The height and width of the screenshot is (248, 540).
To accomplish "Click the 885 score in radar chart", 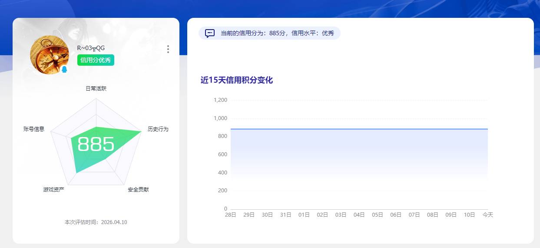I will [96, 144].
